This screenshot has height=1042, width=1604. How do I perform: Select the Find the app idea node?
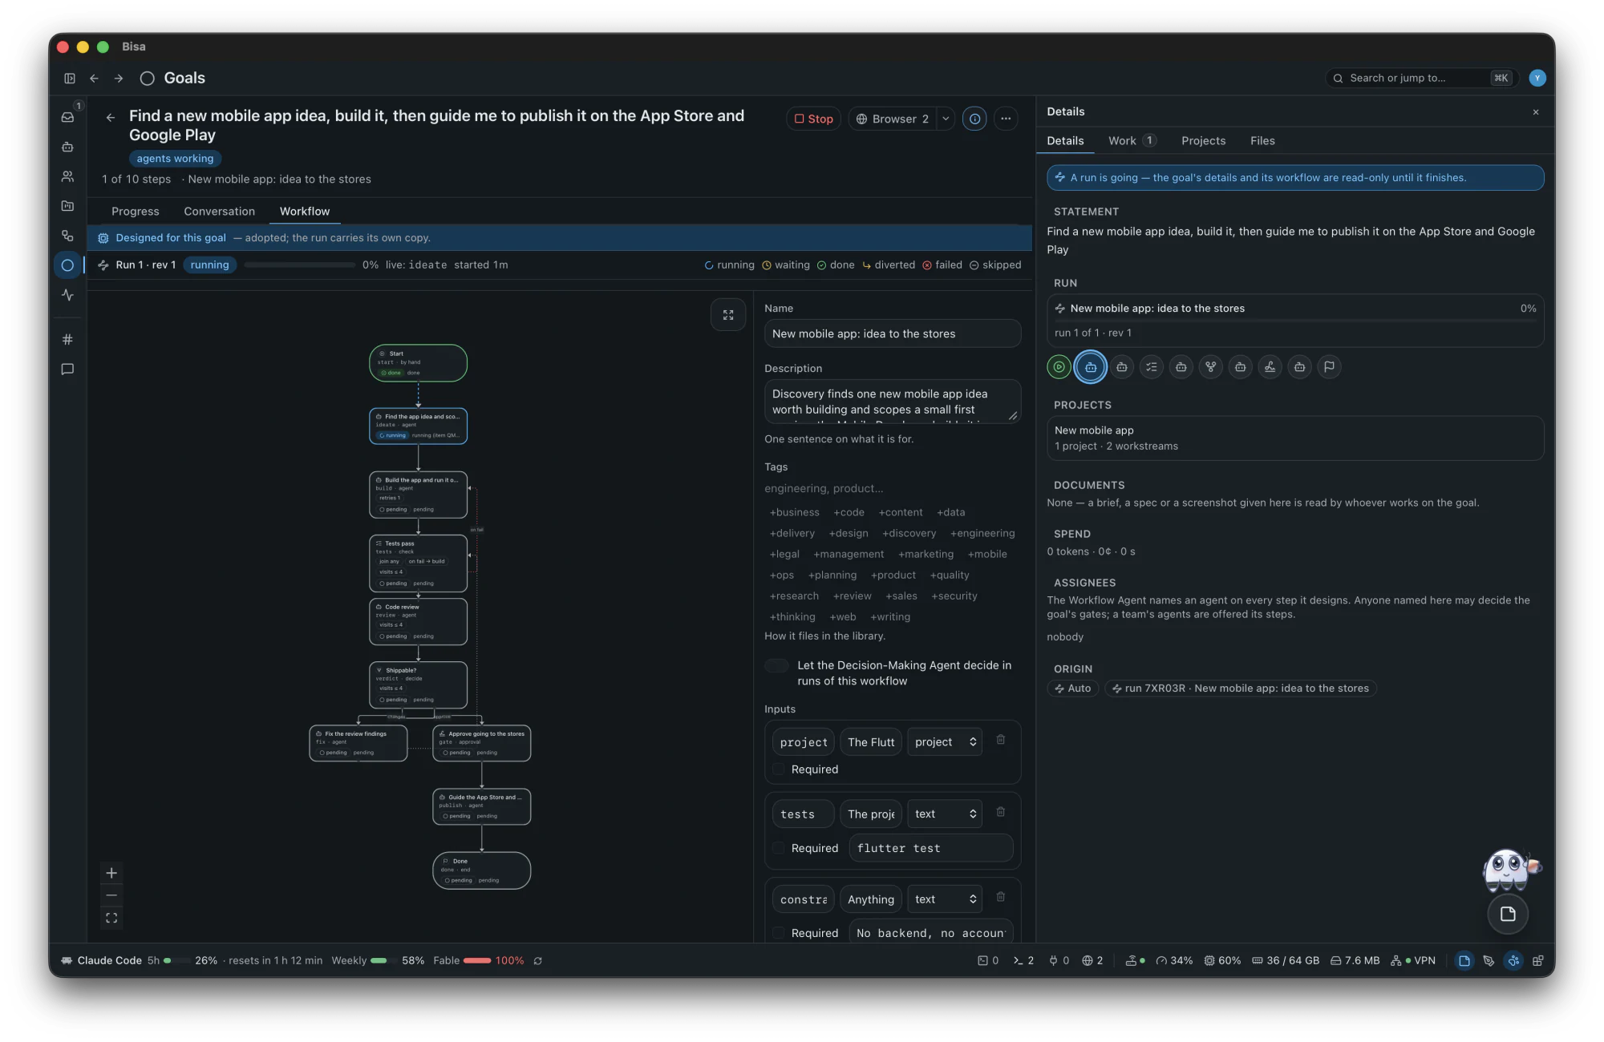coord(418,426)
